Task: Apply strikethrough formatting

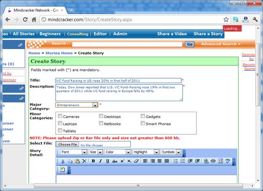Action: click(x=115, y=161)
